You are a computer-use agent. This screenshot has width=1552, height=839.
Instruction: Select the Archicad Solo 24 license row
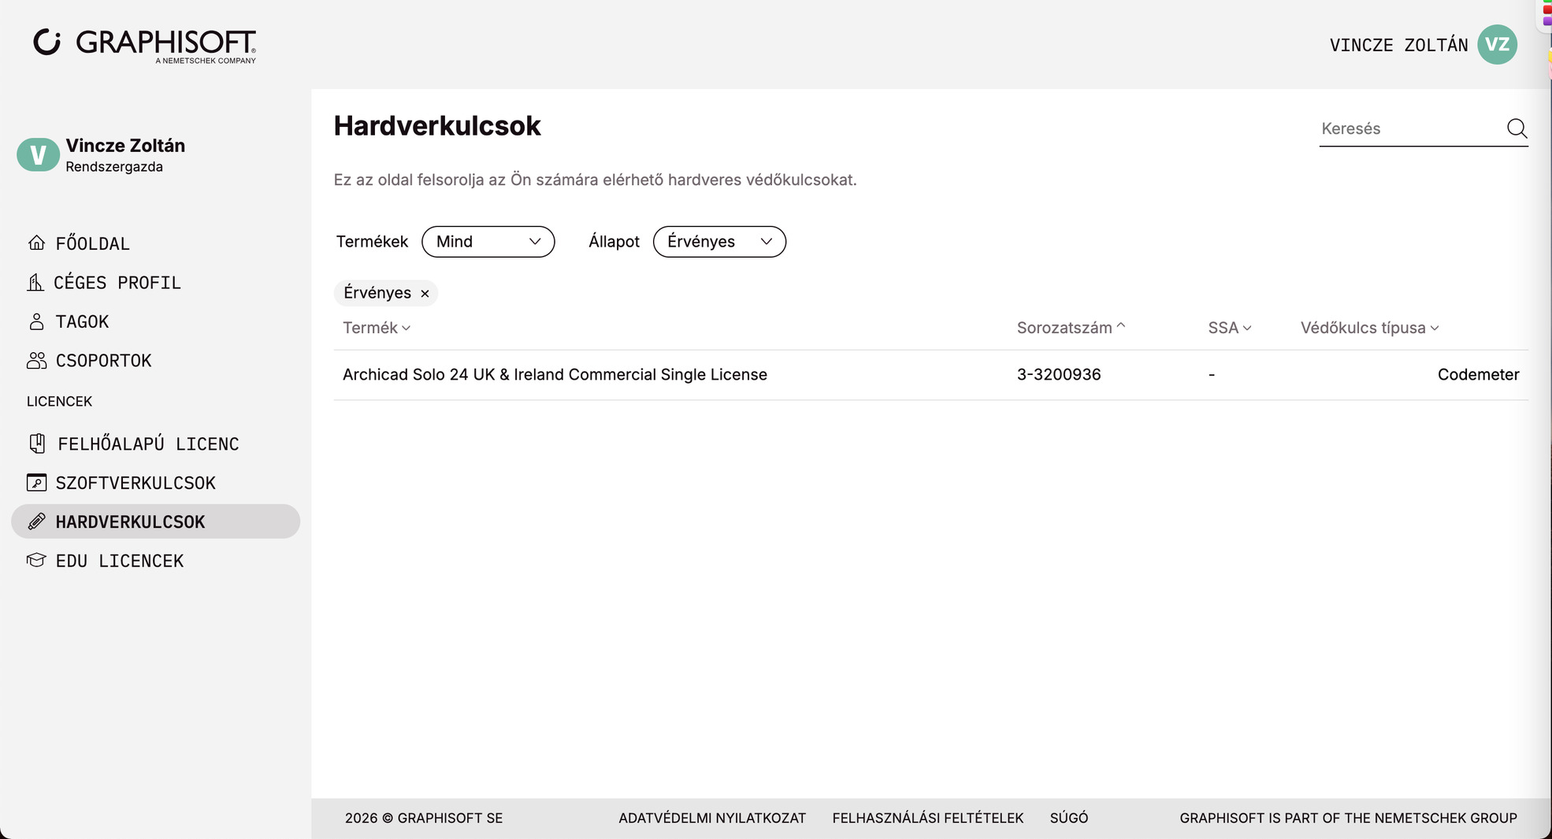coord(930,375)
